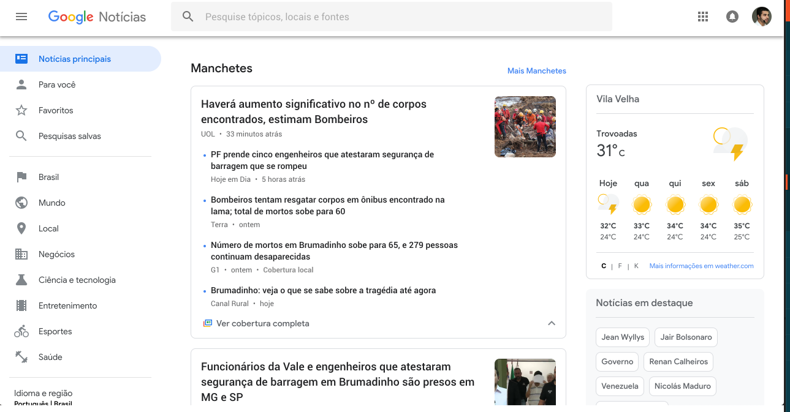Click the Favoritos star icon
790x412 pixels.
pyautogui.click(x=21, y=110)
